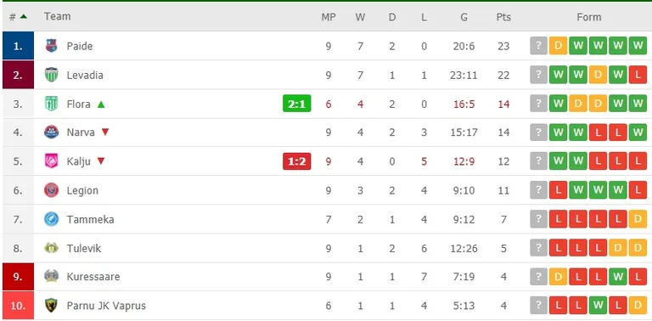
Task: Click the Tammeka blue round logo
Action: tap(51, 219)
